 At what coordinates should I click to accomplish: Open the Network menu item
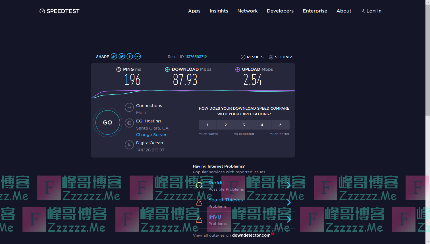247,11
